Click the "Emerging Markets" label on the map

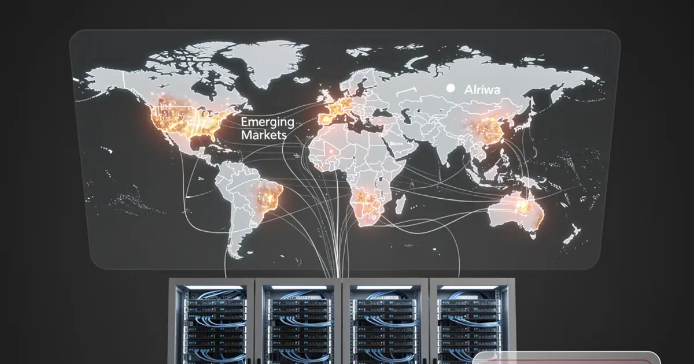click(267, 128)
